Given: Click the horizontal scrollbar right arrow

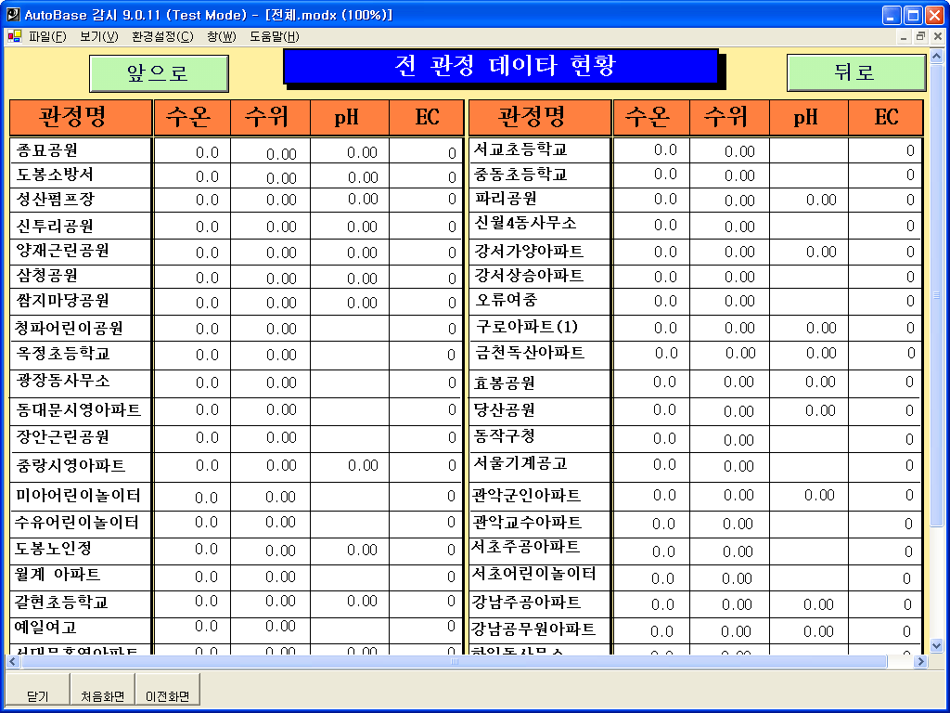Looking at the screenshot, I should 920,662.
